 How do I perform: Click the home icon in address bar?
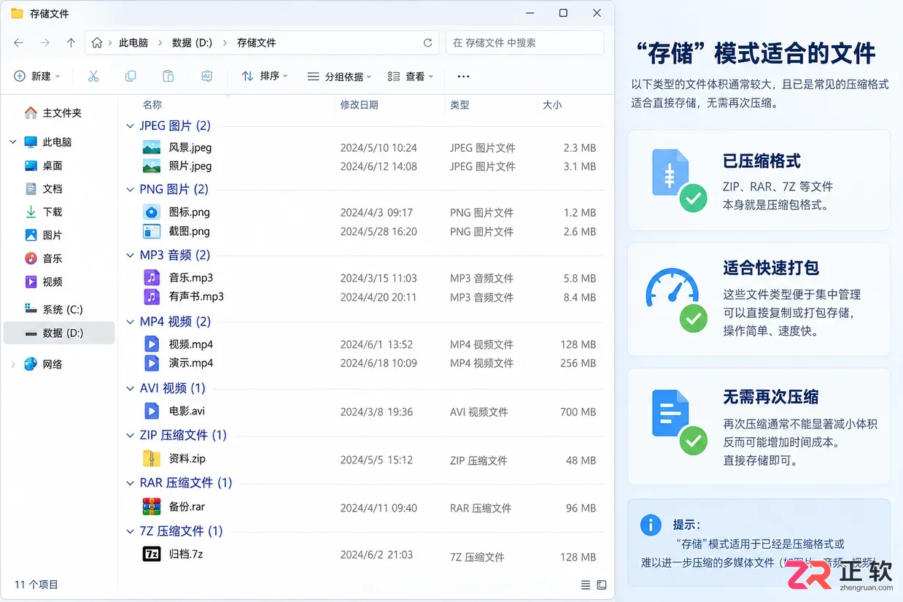pos(97,43)
